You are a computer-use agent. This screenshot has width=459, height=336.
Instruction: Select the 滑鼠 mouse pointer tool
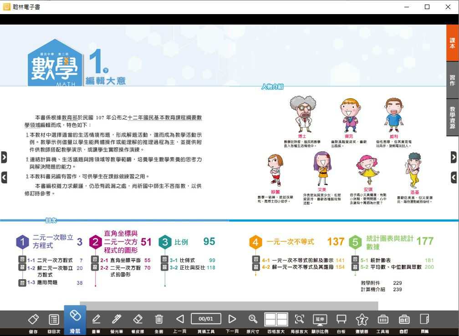coord(75,320)
